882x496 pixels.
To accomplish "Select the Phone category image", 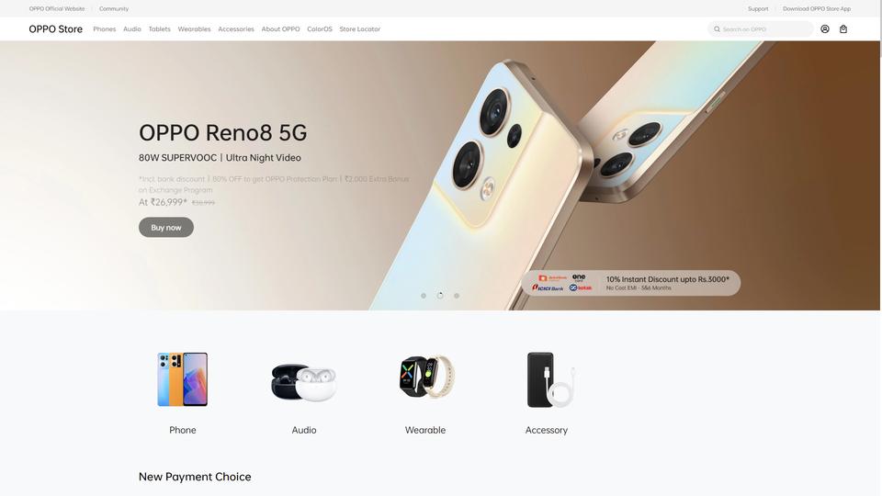I will pos(183,379).
